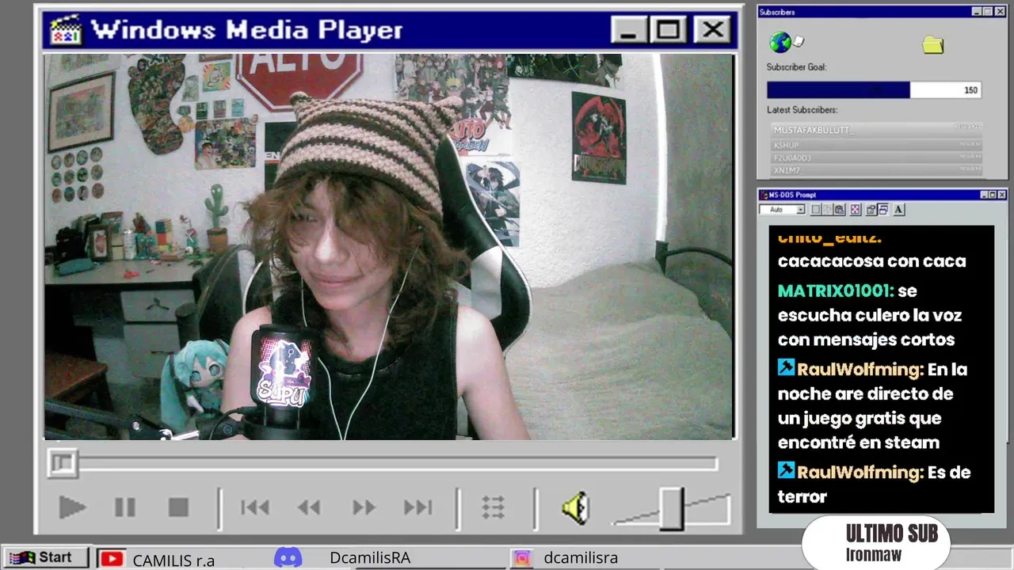This screenshot has width=1014, height=570.
Task: Click the Fast Forward button in Media Player
Action: tap(364, 507)
